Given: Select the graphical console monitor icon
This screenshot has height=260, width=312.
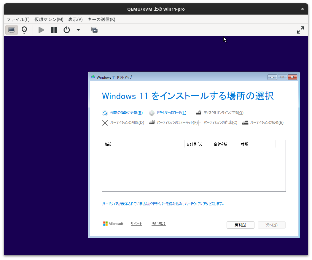Looking at the screenshot, I should pos(11,30).
